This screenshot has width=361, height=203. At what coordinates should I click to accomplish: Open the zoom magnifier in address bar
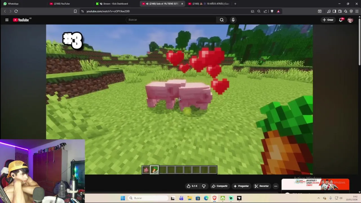pyautogui.click(x=259, y=11)
